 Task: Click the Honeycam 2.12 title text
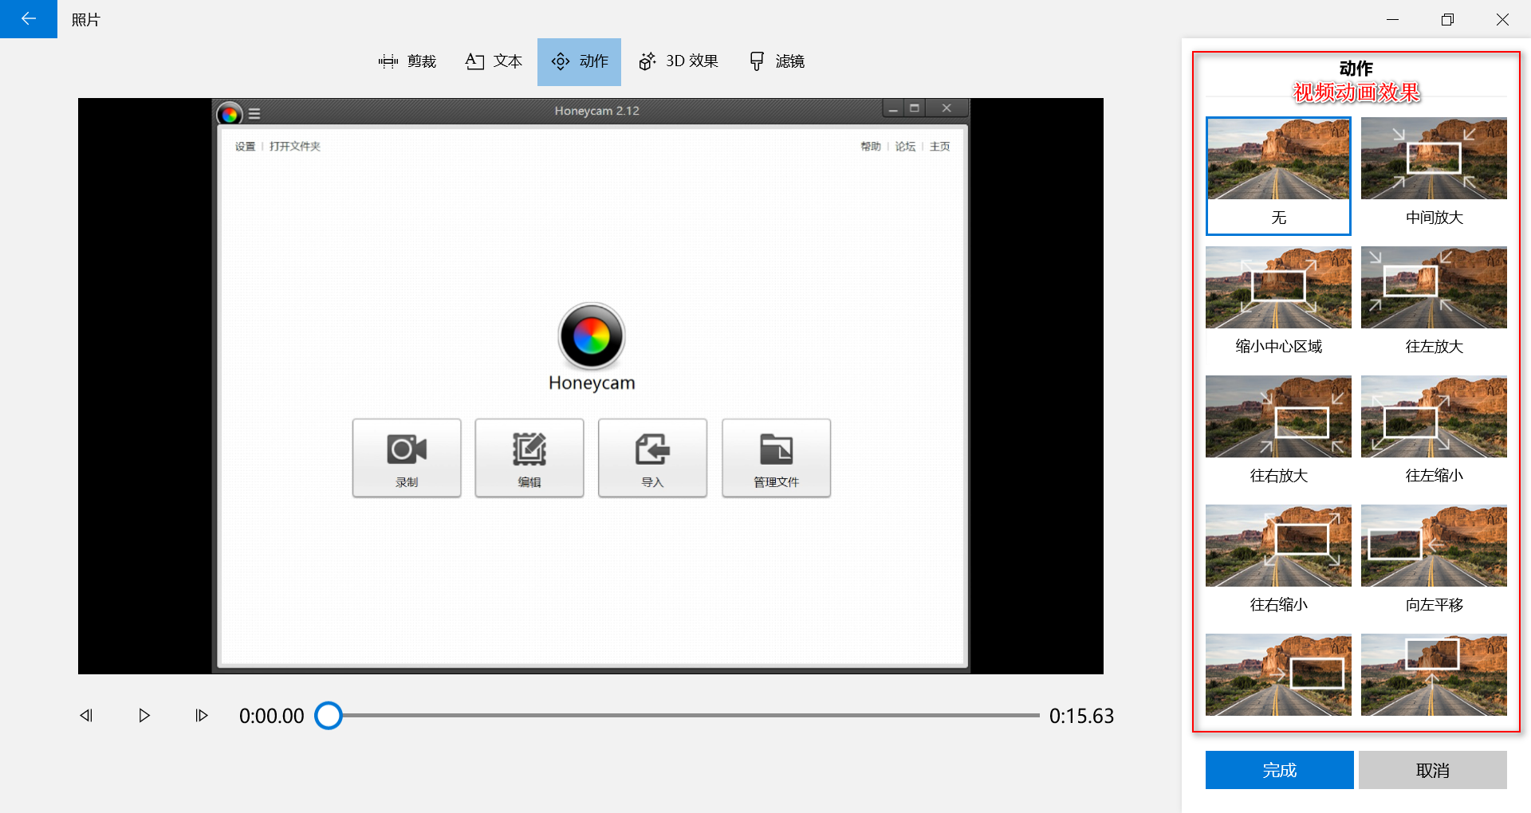tap(597, 111)
